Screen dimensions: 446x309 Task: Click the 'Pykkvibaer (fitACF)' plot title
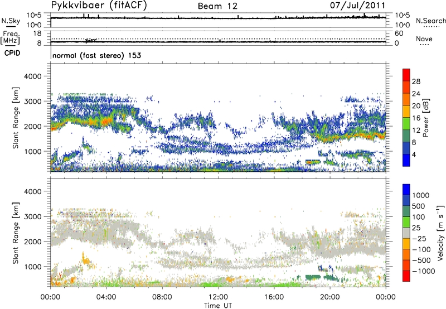(99, 6)
